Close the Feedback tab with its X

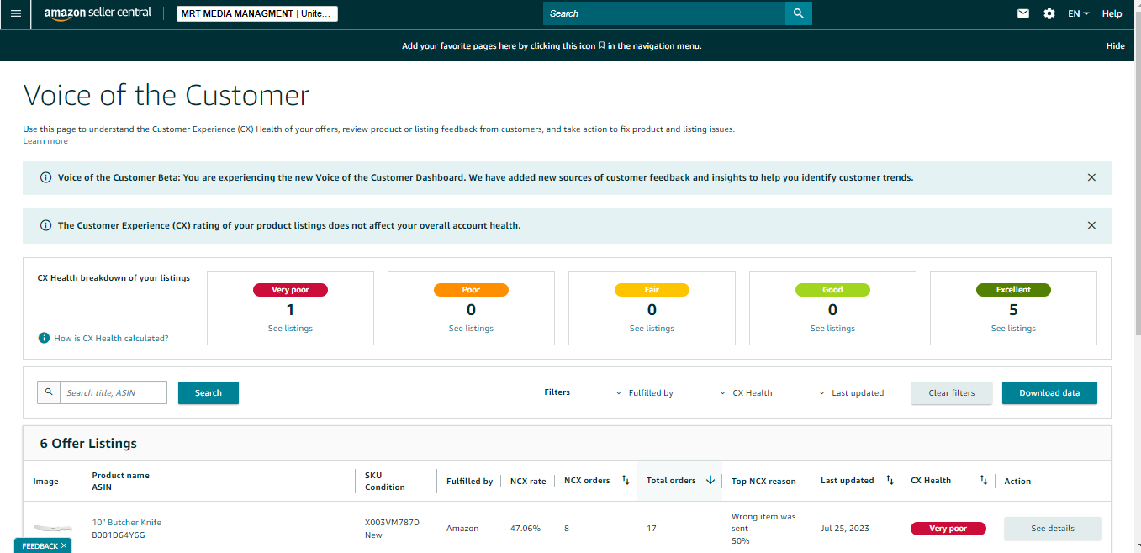64,546
